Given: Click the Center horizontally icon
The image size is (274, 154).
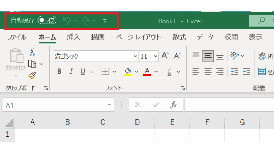Looking at the screenshot, I should point(208,72).
